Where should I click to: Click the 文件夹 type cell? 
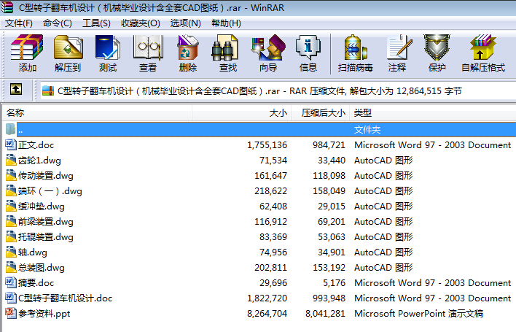tap(367, 130)
